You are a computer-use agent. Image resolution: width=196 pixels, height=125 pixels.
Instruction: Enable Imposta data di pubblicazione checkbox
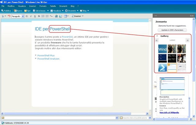[121, 118]
